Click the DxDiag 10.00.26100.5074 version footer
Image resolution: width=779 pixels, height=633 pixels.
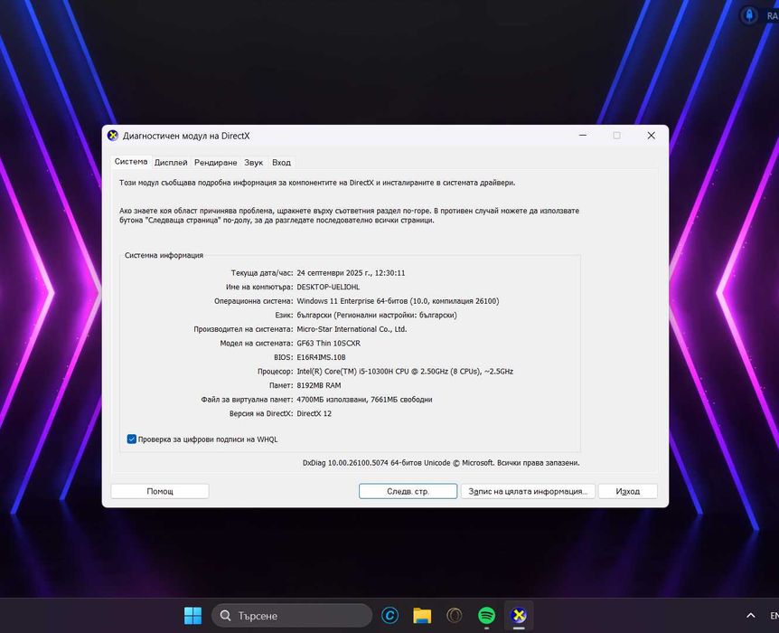pyautogui.click(x=441, y=463)
